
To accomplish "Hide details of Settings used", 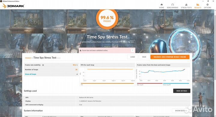I will [181, 91].
